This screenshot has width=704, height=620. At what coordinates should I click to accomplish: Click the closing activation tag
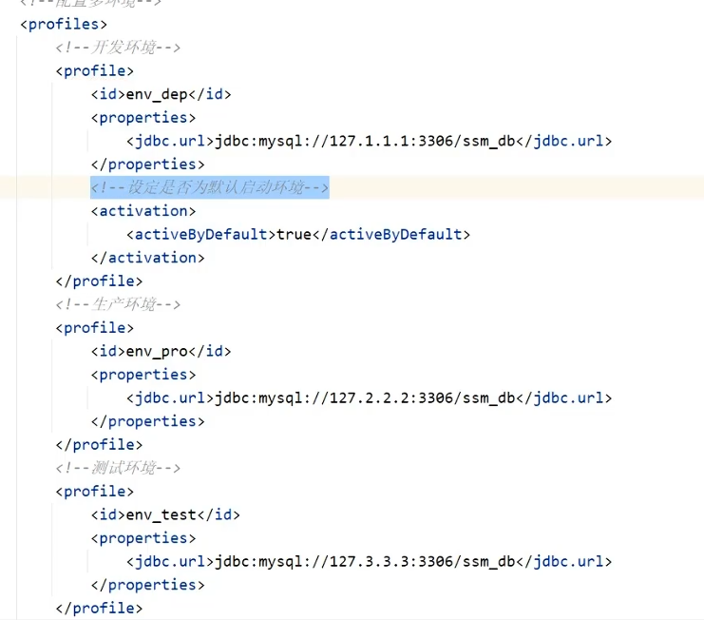coord(147,258)
